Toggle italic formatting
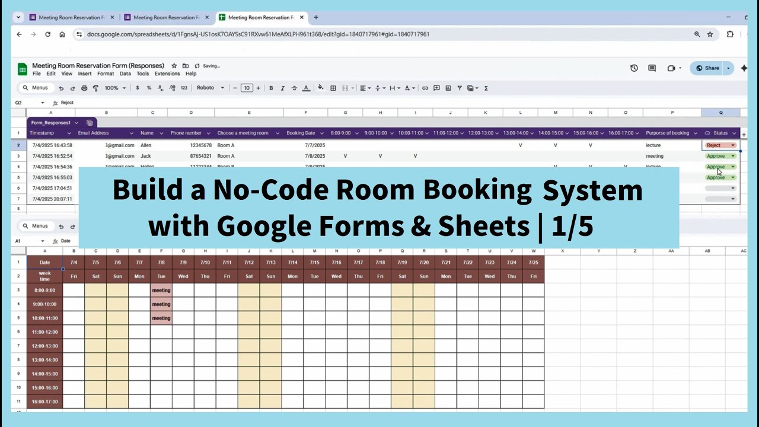759x427 pixels. tap(282, 88)
